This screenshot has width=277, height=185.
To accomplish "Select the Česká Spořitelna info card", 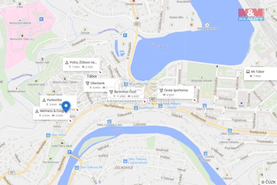I will (176, 92).
